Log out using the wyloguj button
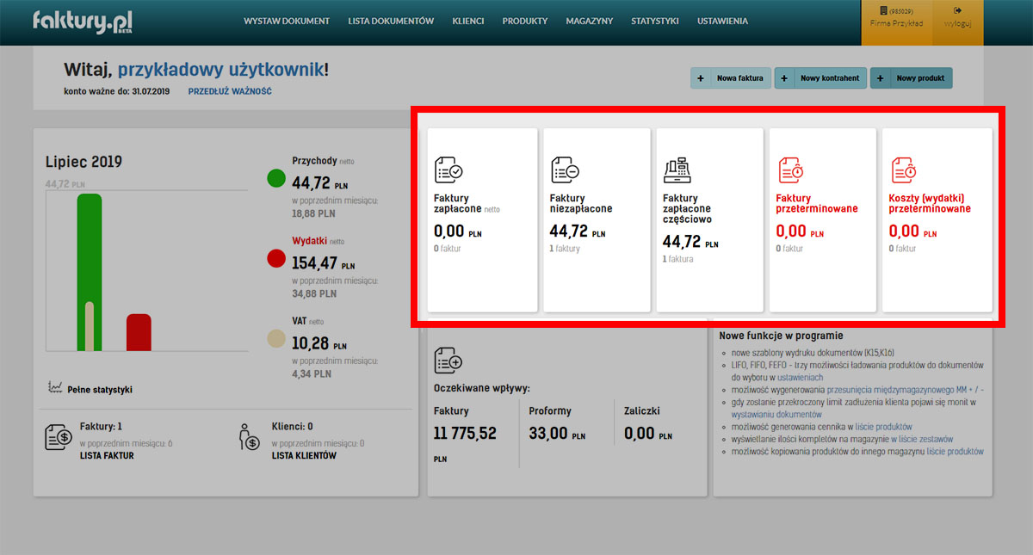Viewport: 1033px width, 555px height. pyautogui.click(x=957, y=18)
